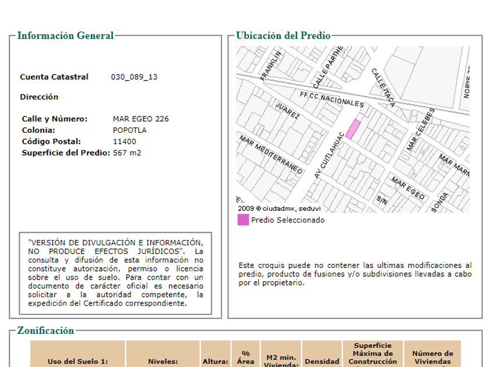Click the MAR MEDITERRANEO street label on map
490x367 pixels.
click(271, 155)
